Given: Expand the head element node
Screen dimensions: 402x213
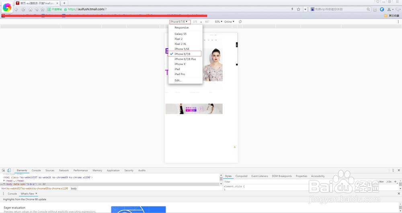Looking at the screenshot, I should [x=4, y=181].
